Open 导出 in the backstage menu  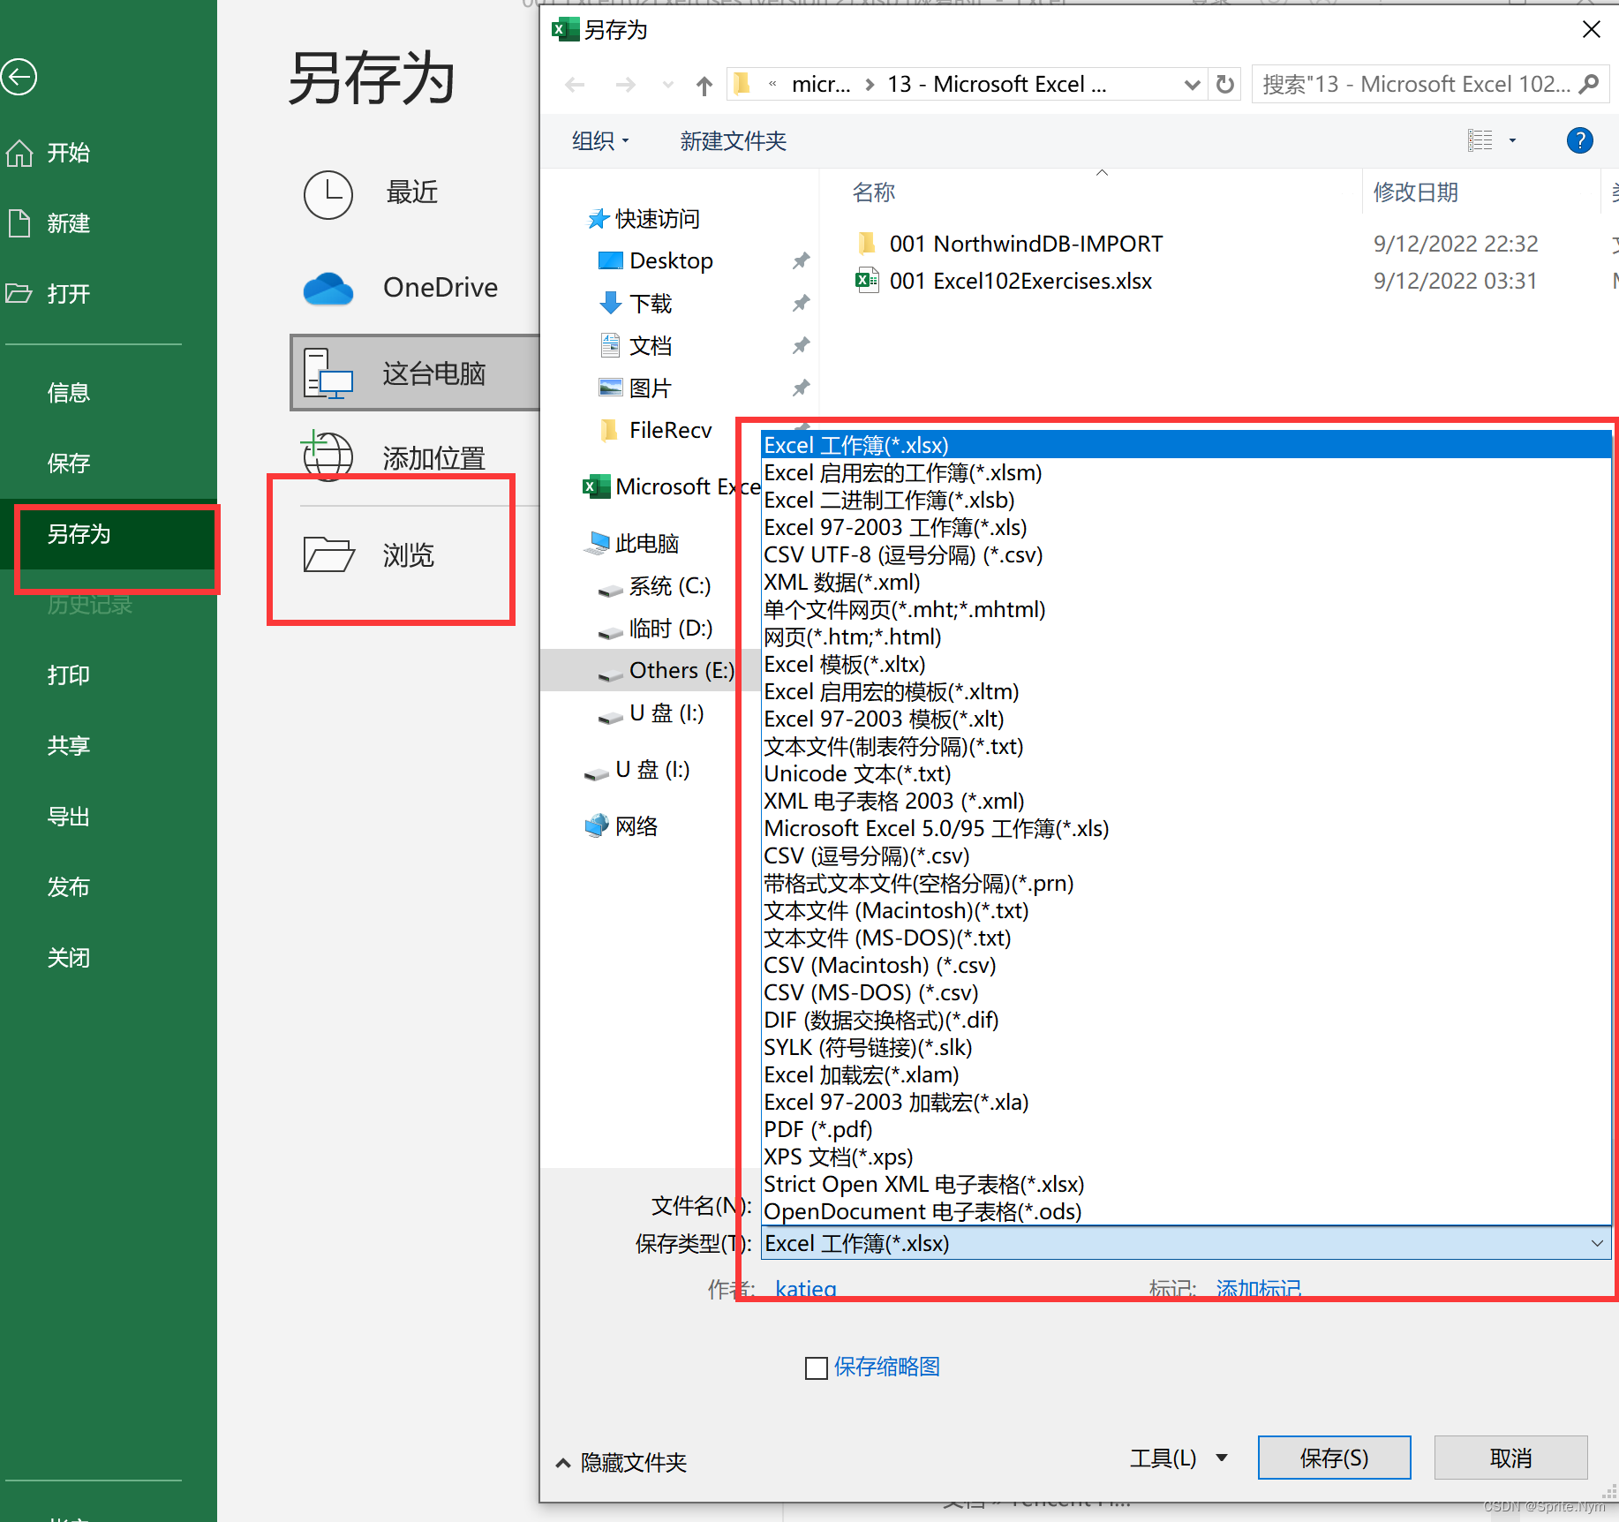coord(69,817)
